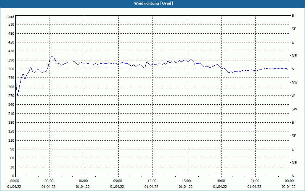Viewport: 305px width, 191px height.
Task: Click the 03:00 time label
Action: click(x=48, y=181)
